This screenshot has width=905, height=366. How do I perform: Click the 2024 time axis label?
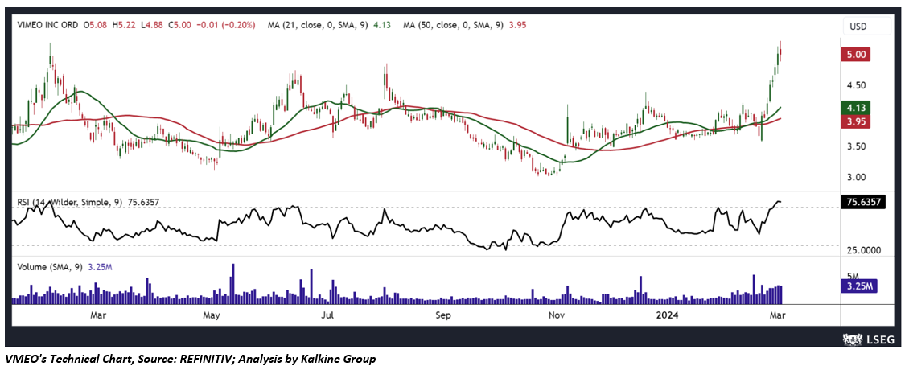pyautogui.click(x=668, y=315)
